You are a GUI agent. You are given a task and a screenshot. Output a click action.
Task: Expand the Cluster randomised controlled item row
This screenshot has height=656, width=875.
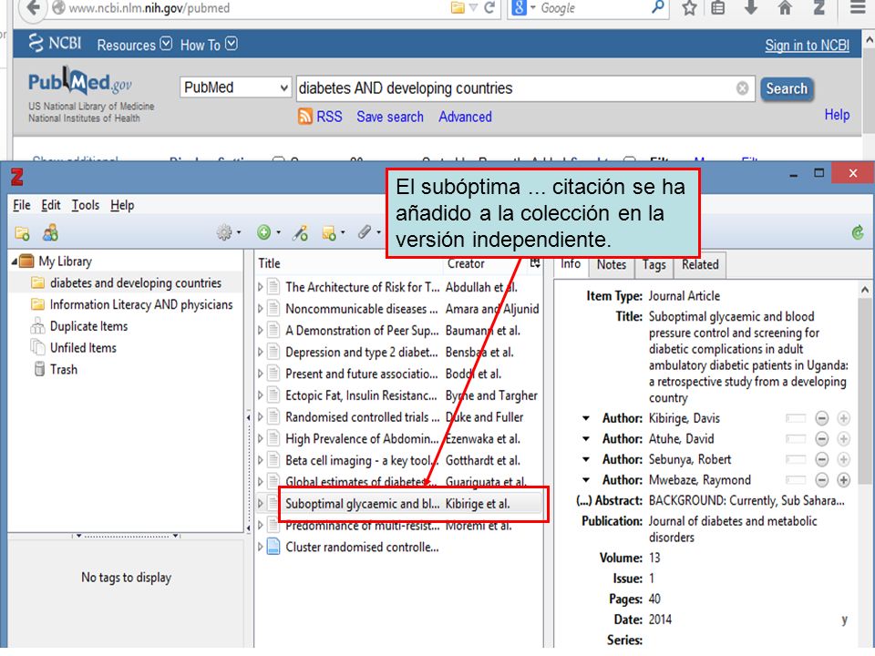point(260,548)
